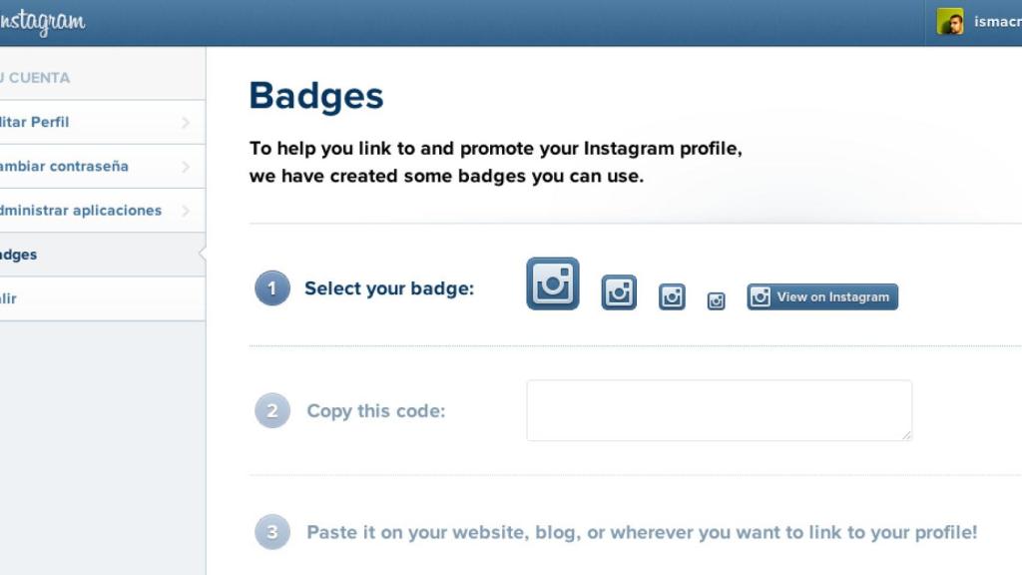Image resolution: width=1022 pixels, height=575 pixels.
Task: Click the resize grip on the code box
Action: (x=906, y=434)
